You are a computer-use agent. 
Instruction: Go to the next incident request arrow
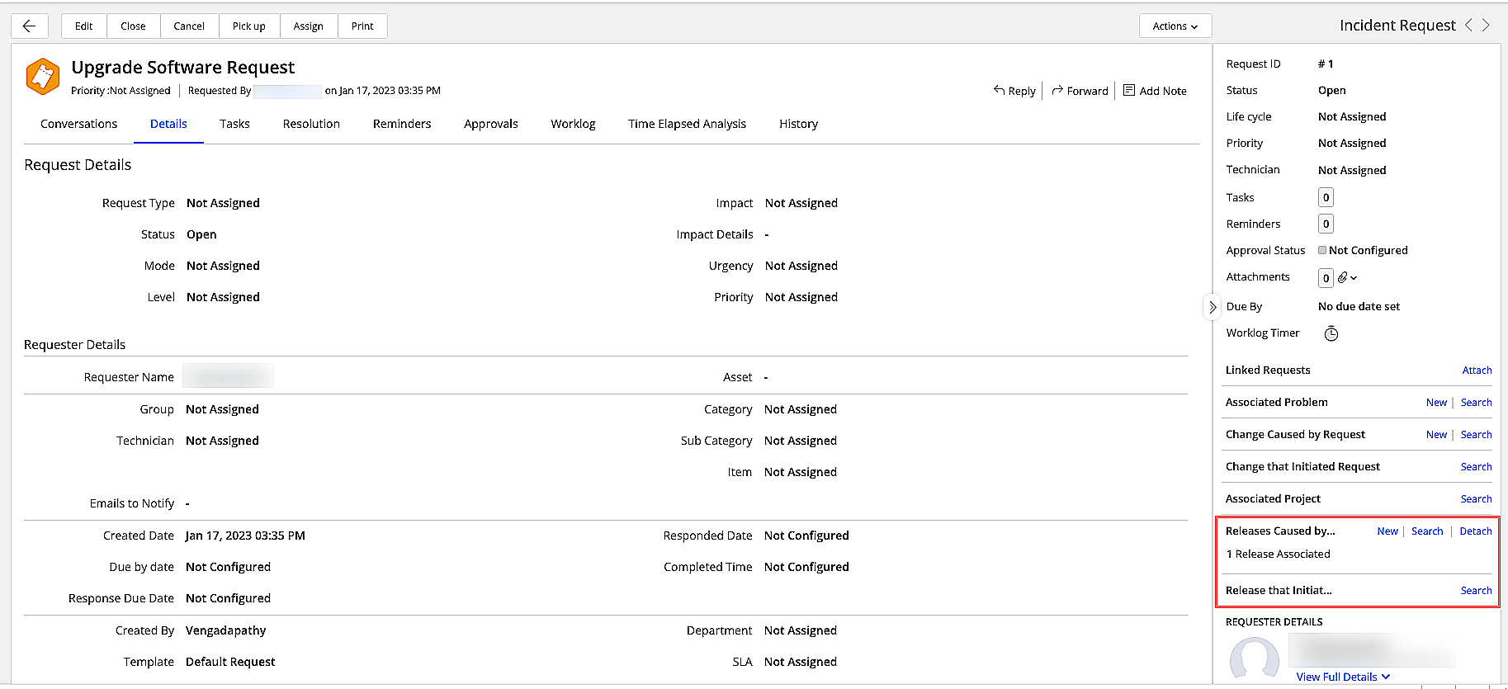tap(1487, 26)
